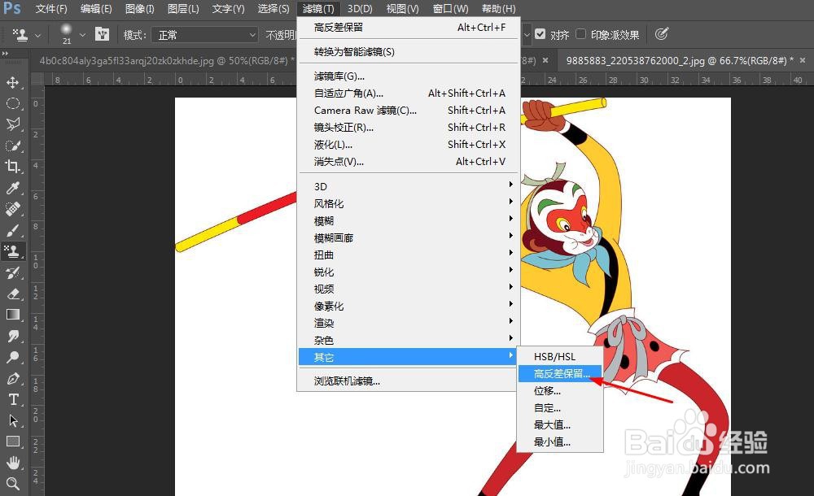Select the Polygonal Lasso tool
This screenshot has width=814, height=496.
tap(12, 124)
